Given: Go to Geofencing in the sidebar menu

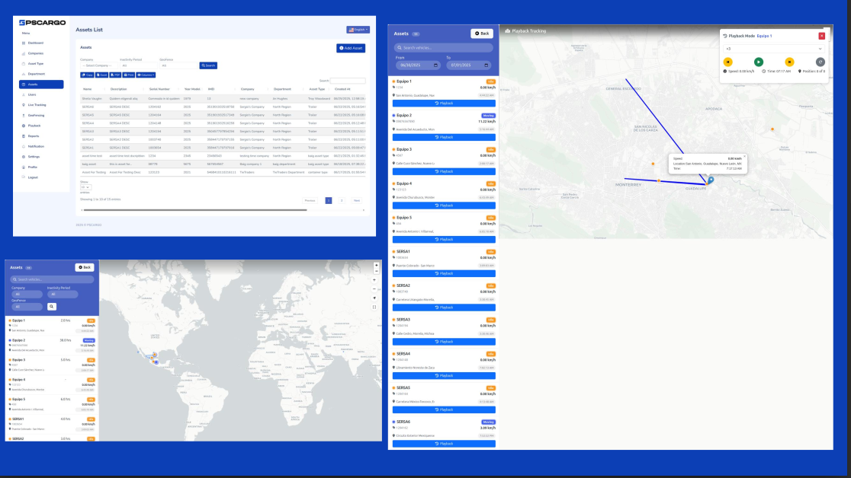Looking at the screenshot, I should tap(36, 115).
